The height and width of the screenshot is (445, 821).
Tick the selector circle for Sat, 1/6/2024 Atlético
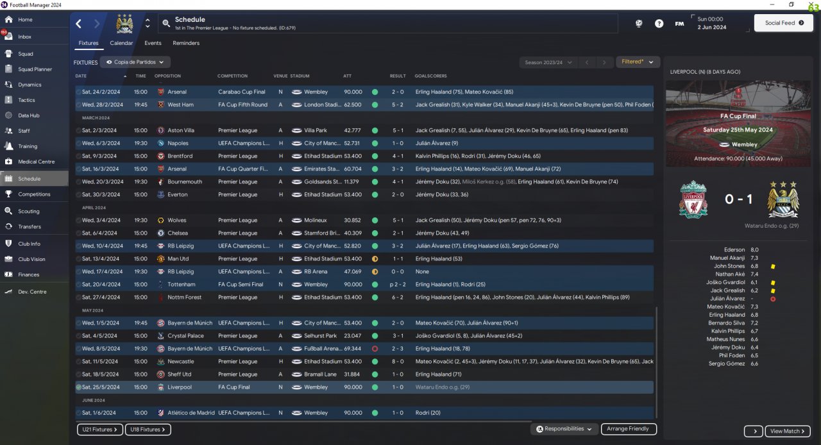[79, 413]
